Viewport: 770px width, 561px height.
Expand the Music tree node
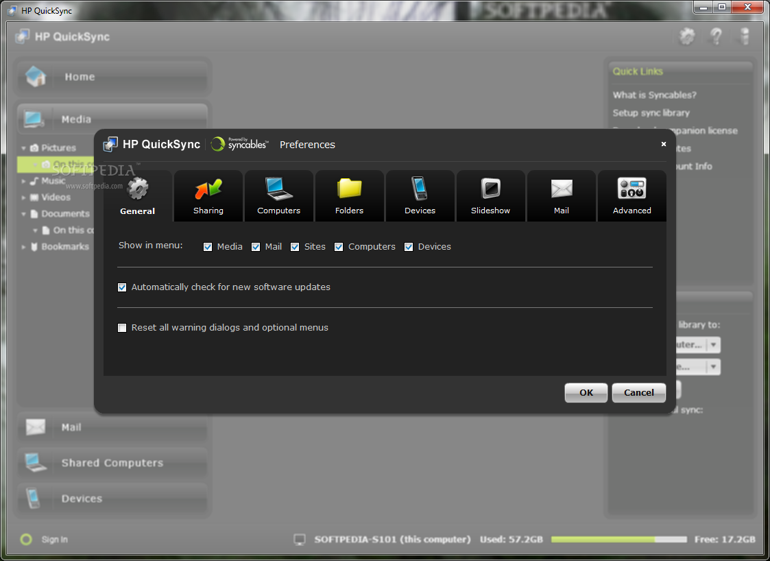tap(23, 181)
